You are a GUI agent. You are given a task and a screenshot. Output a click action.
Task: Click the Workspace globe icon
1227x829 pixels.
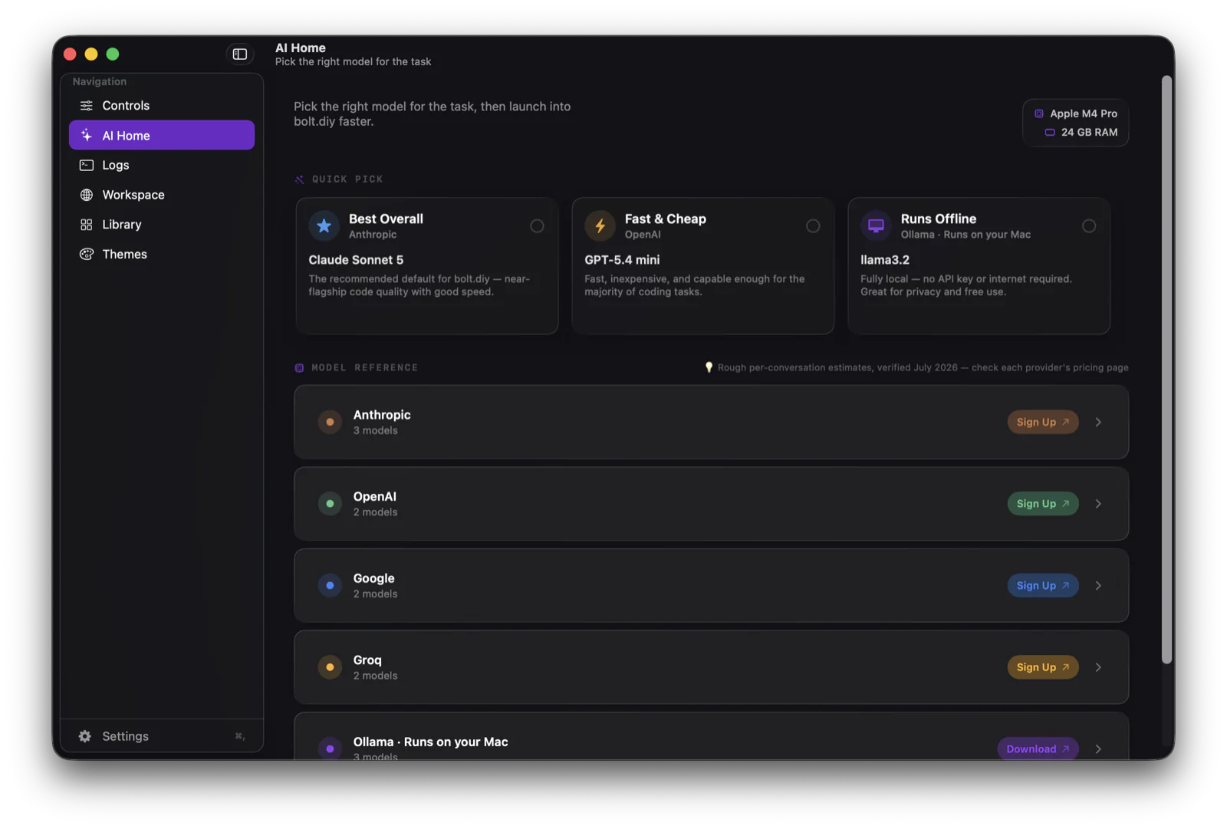[x=87, y=195]
